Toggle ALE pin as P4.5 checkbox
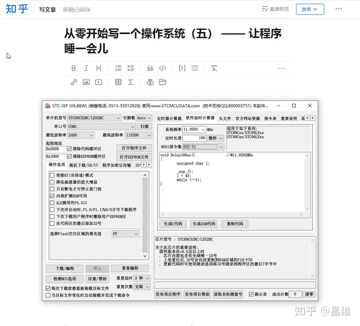 point(52,202)
